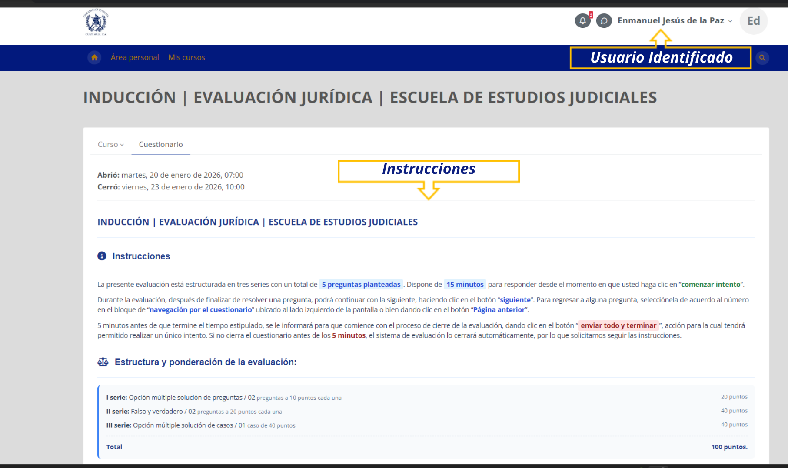Open the notifications bell icon
This screenshot has height=468, width=788.
pyautogui.click(x=582, y=21)
